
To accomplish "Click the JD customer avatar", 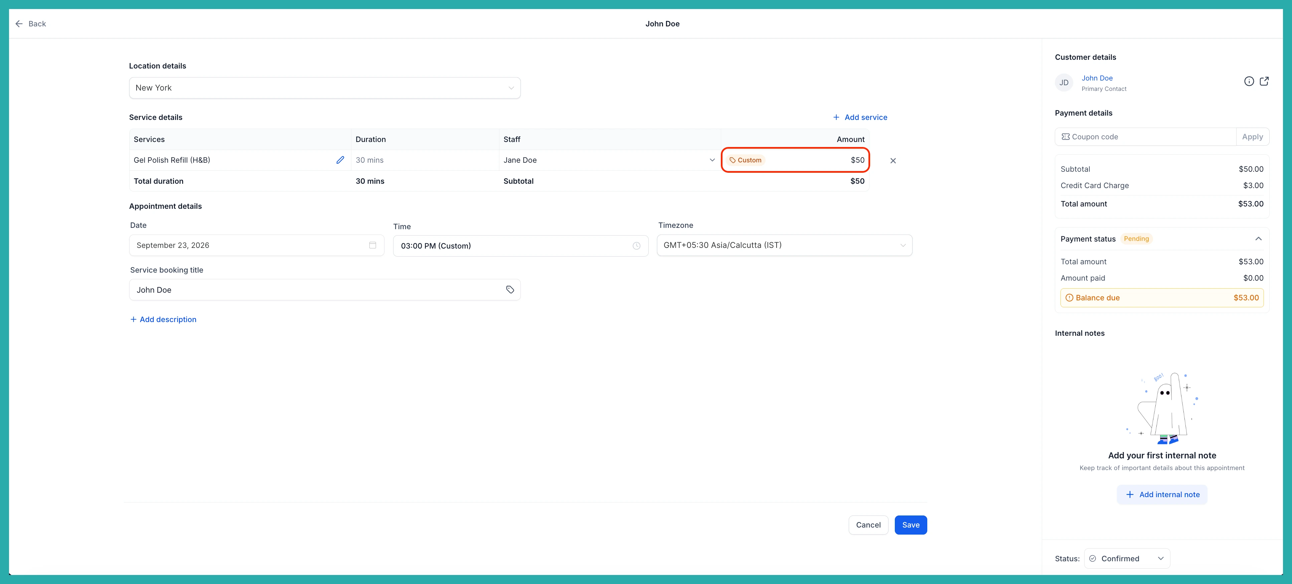I will (1064, 83).
